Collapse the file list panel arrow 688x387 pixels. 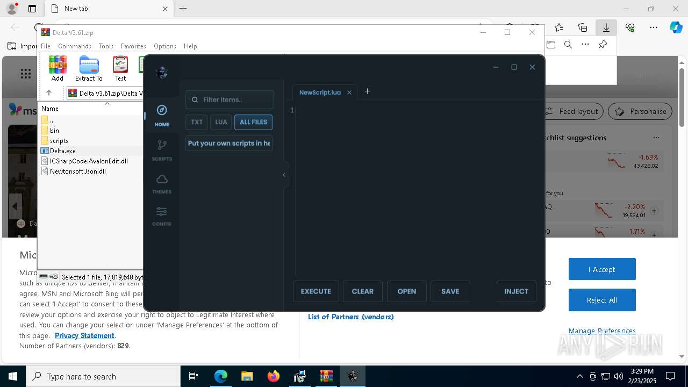click(x=284, y=175)
